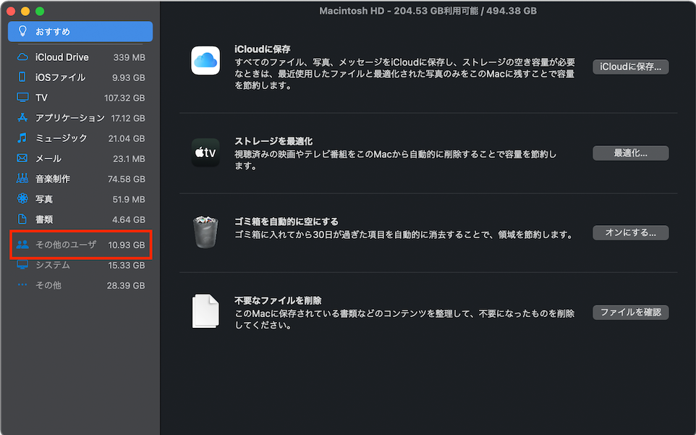Click the その他のユーザ people icon
This screenshot has height=435, width=696.
point(22,245)
